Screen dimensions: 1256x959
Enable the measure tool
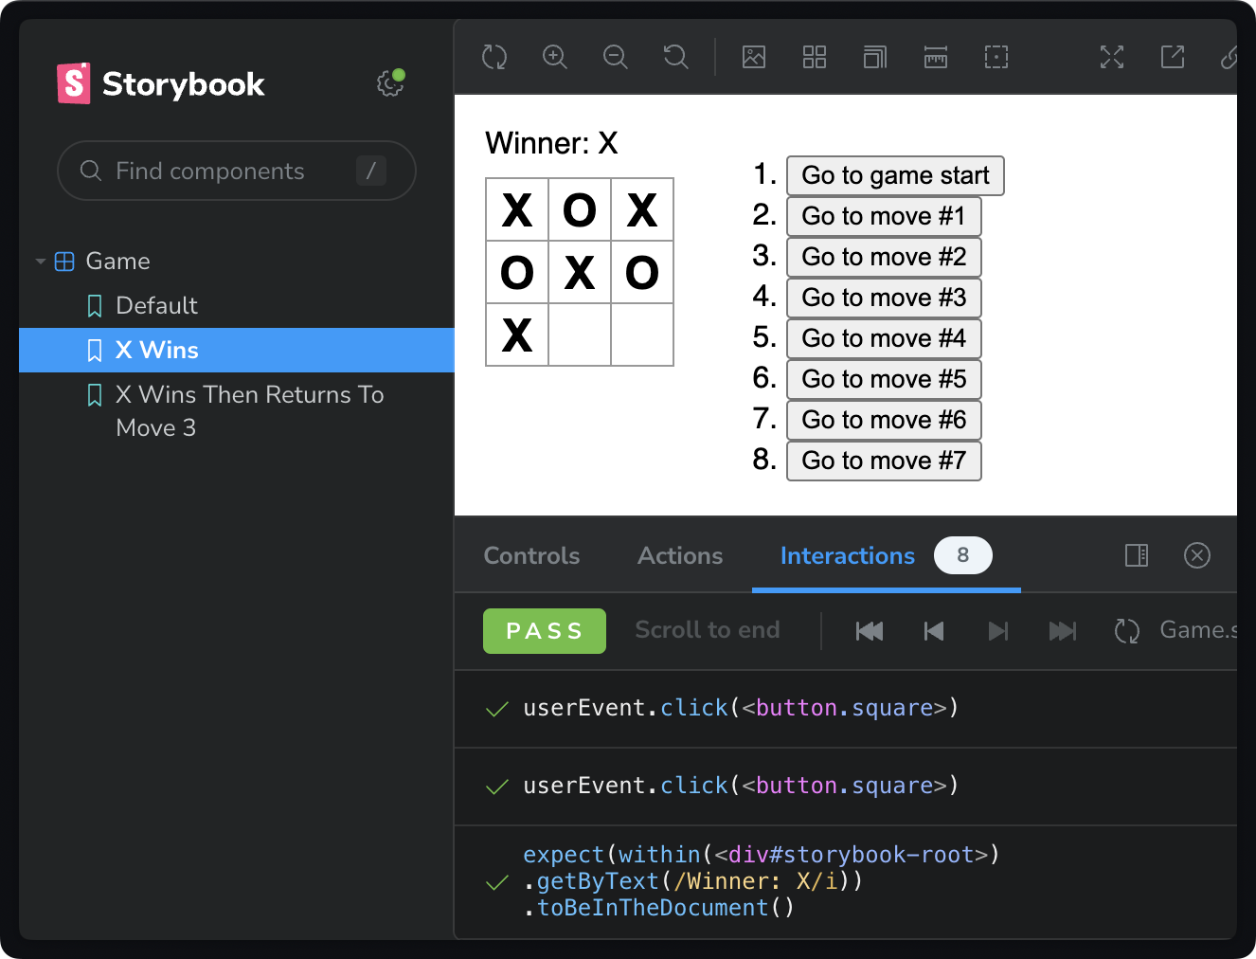pos(935,57)
